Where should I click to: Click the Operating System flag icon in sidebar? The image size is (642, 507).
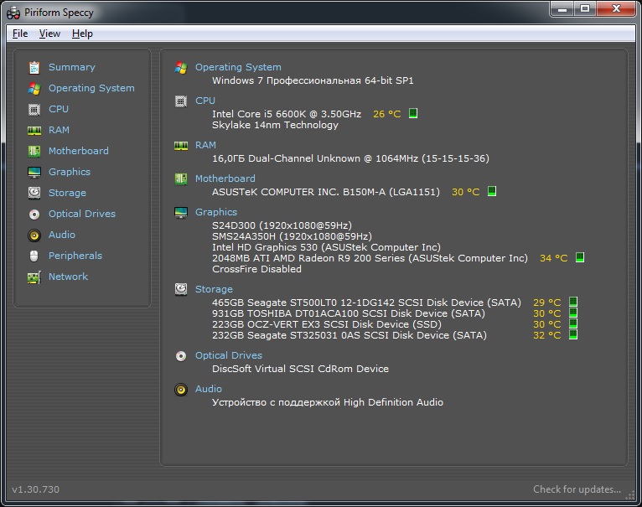point(34,89)
